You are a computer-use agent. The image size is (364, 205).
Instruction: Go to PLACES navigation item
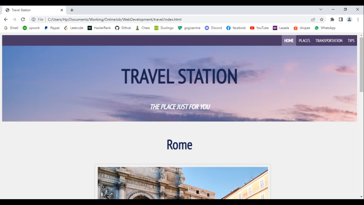(x=304, y=41)
